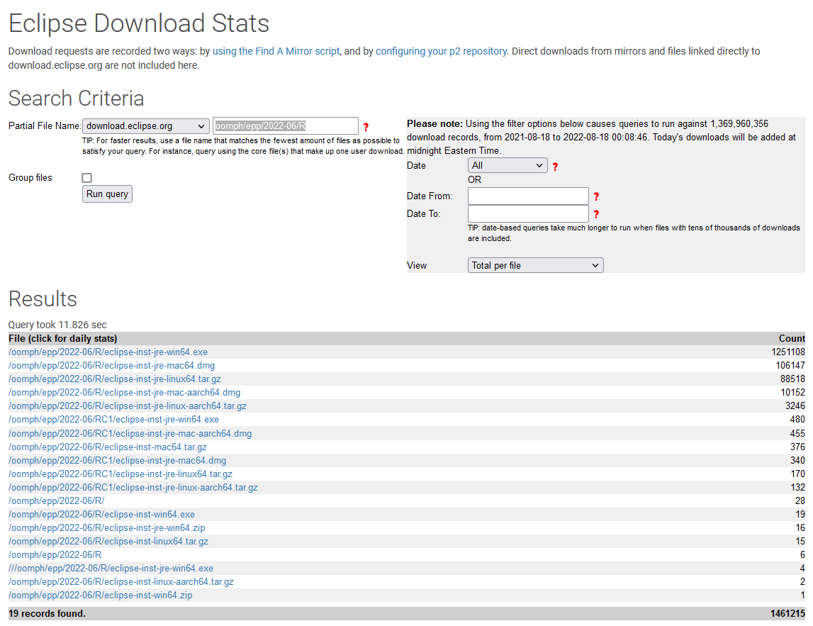The height and width of the screenshot is (626, 813).
Task: Click the Search Criteria heading
Action: (77, 99)
